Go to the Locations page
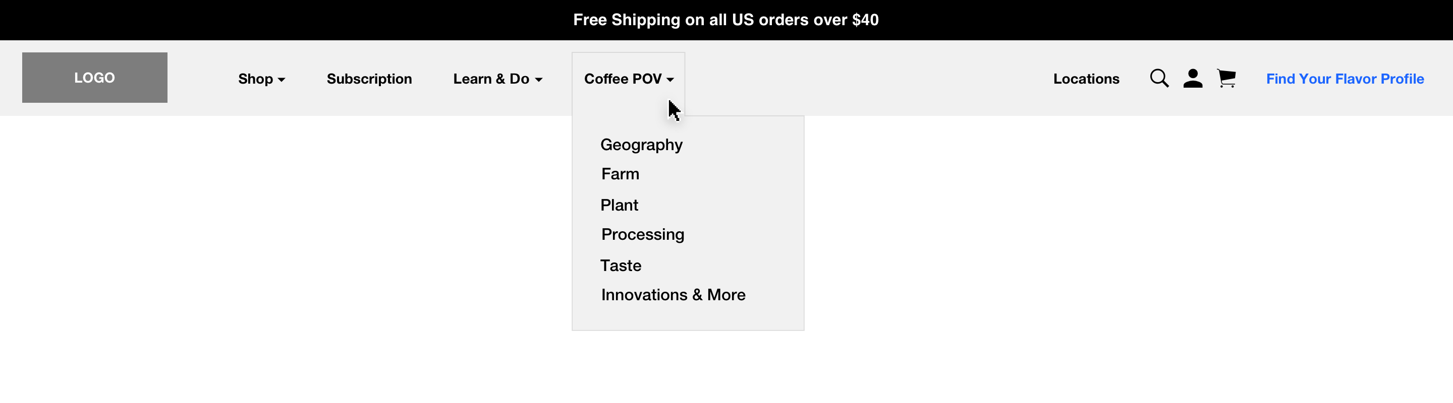The width and height of the screenshot is (1453, 403). pos(1086,79)
